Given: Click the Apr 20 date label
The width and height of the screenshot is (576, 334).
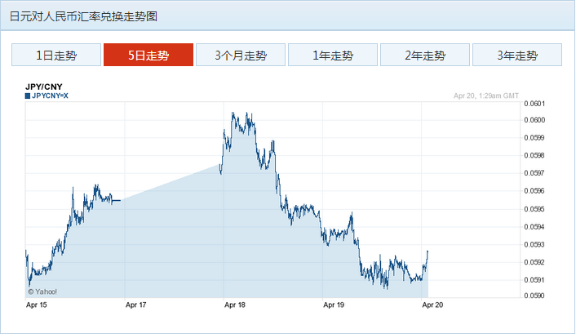Looking at the screenshot, I should (432, 305).
